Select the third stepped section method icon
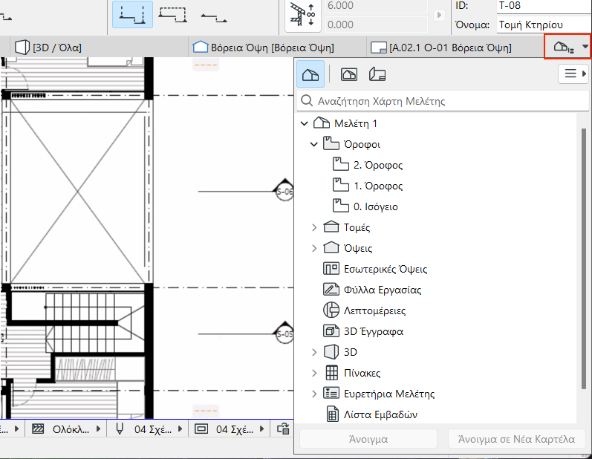 [214, 15]
